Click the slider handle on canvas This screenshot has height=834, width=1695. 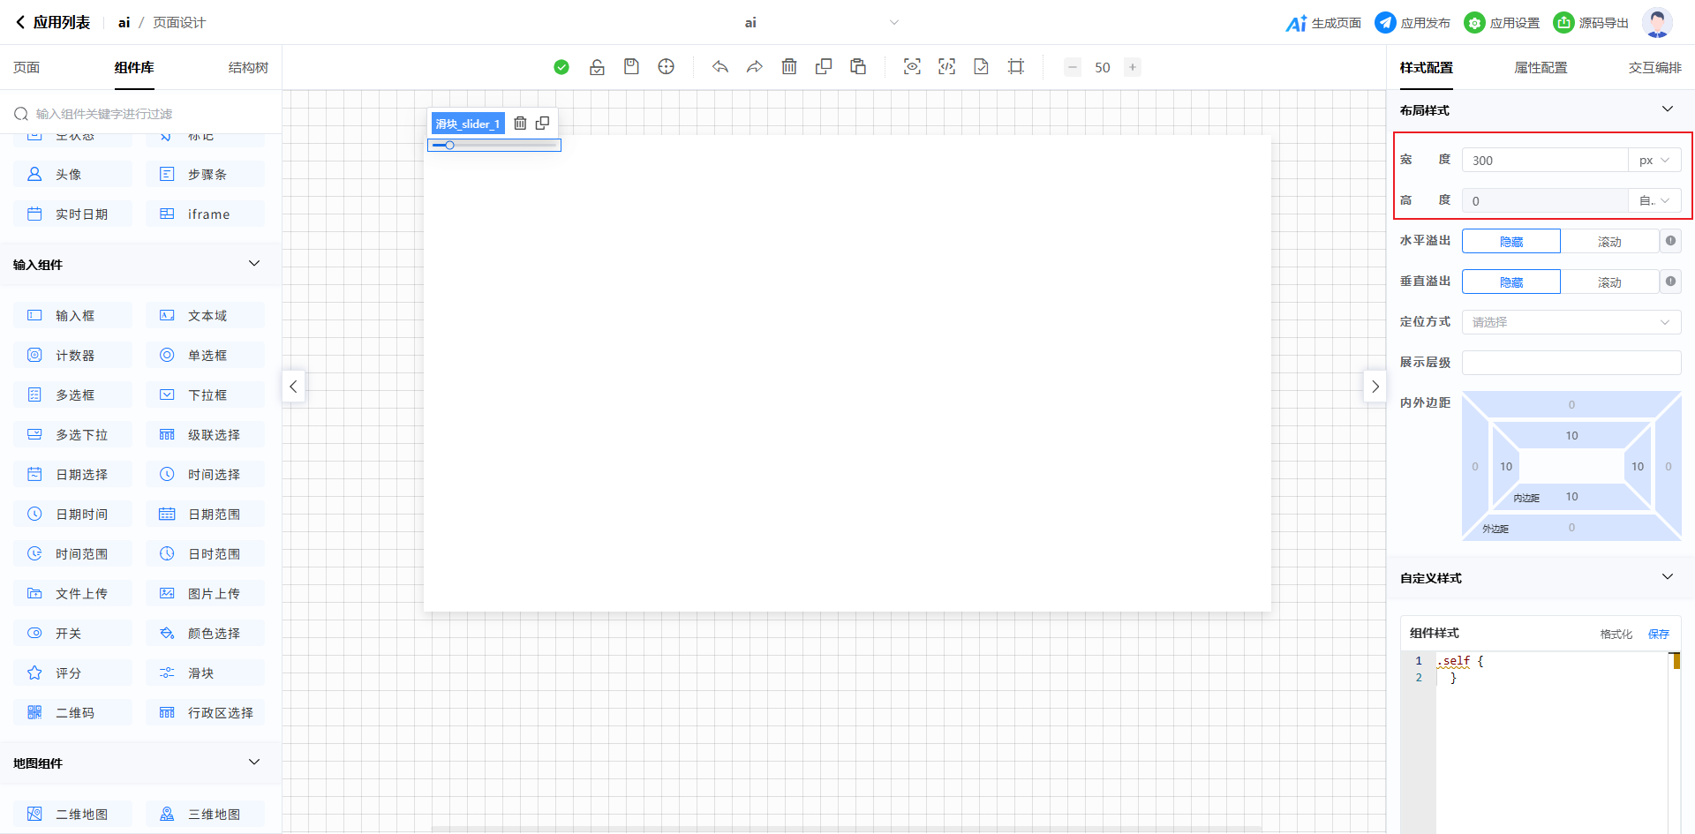tap(449, 145)
